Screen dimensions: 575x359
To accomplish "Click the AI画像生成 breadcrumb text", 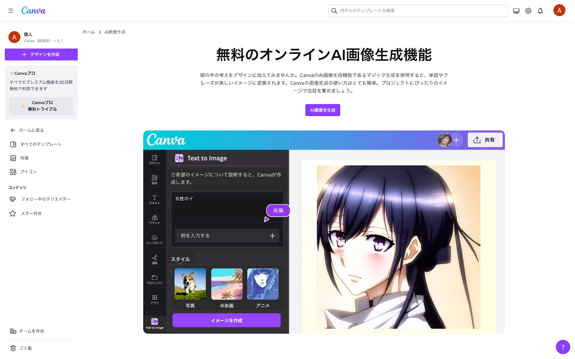I will tap(115, 32).
